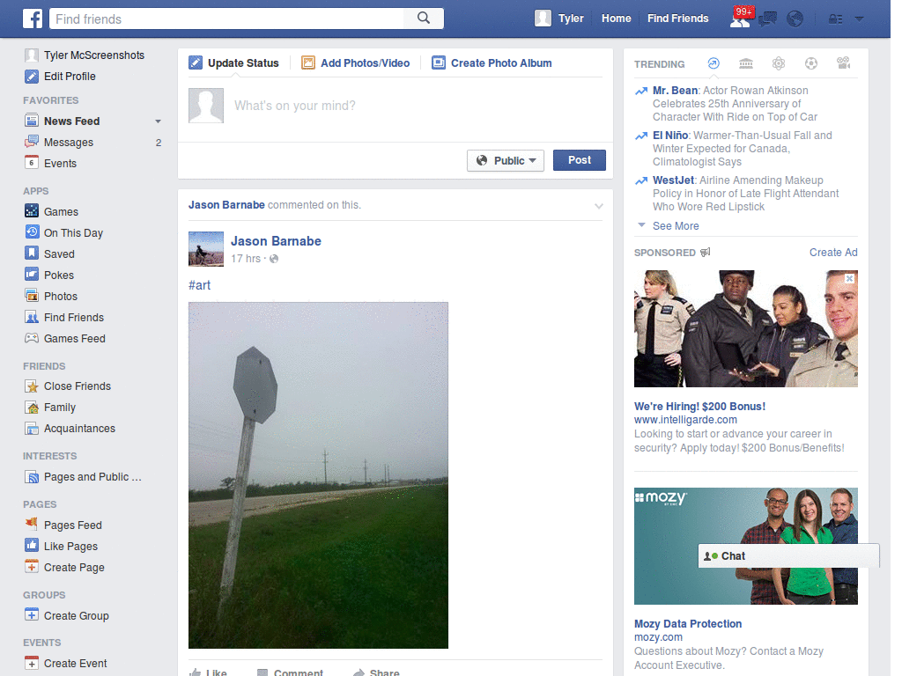Screen dimensions: 902x676
Task: Click Jason Barnabe's profile thumbnail
Action: pyautogui.click(x=206, y=249)
